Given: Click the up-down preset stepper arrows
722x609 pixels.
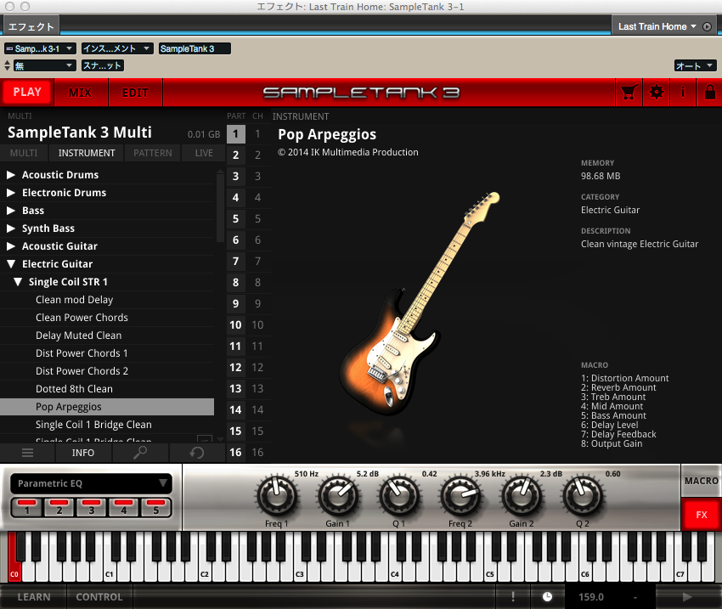Looking at the screenshot, I should (x=7, y=65).
